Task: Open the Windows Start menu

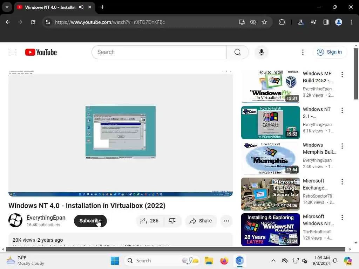Action: [x=115, y=261]
